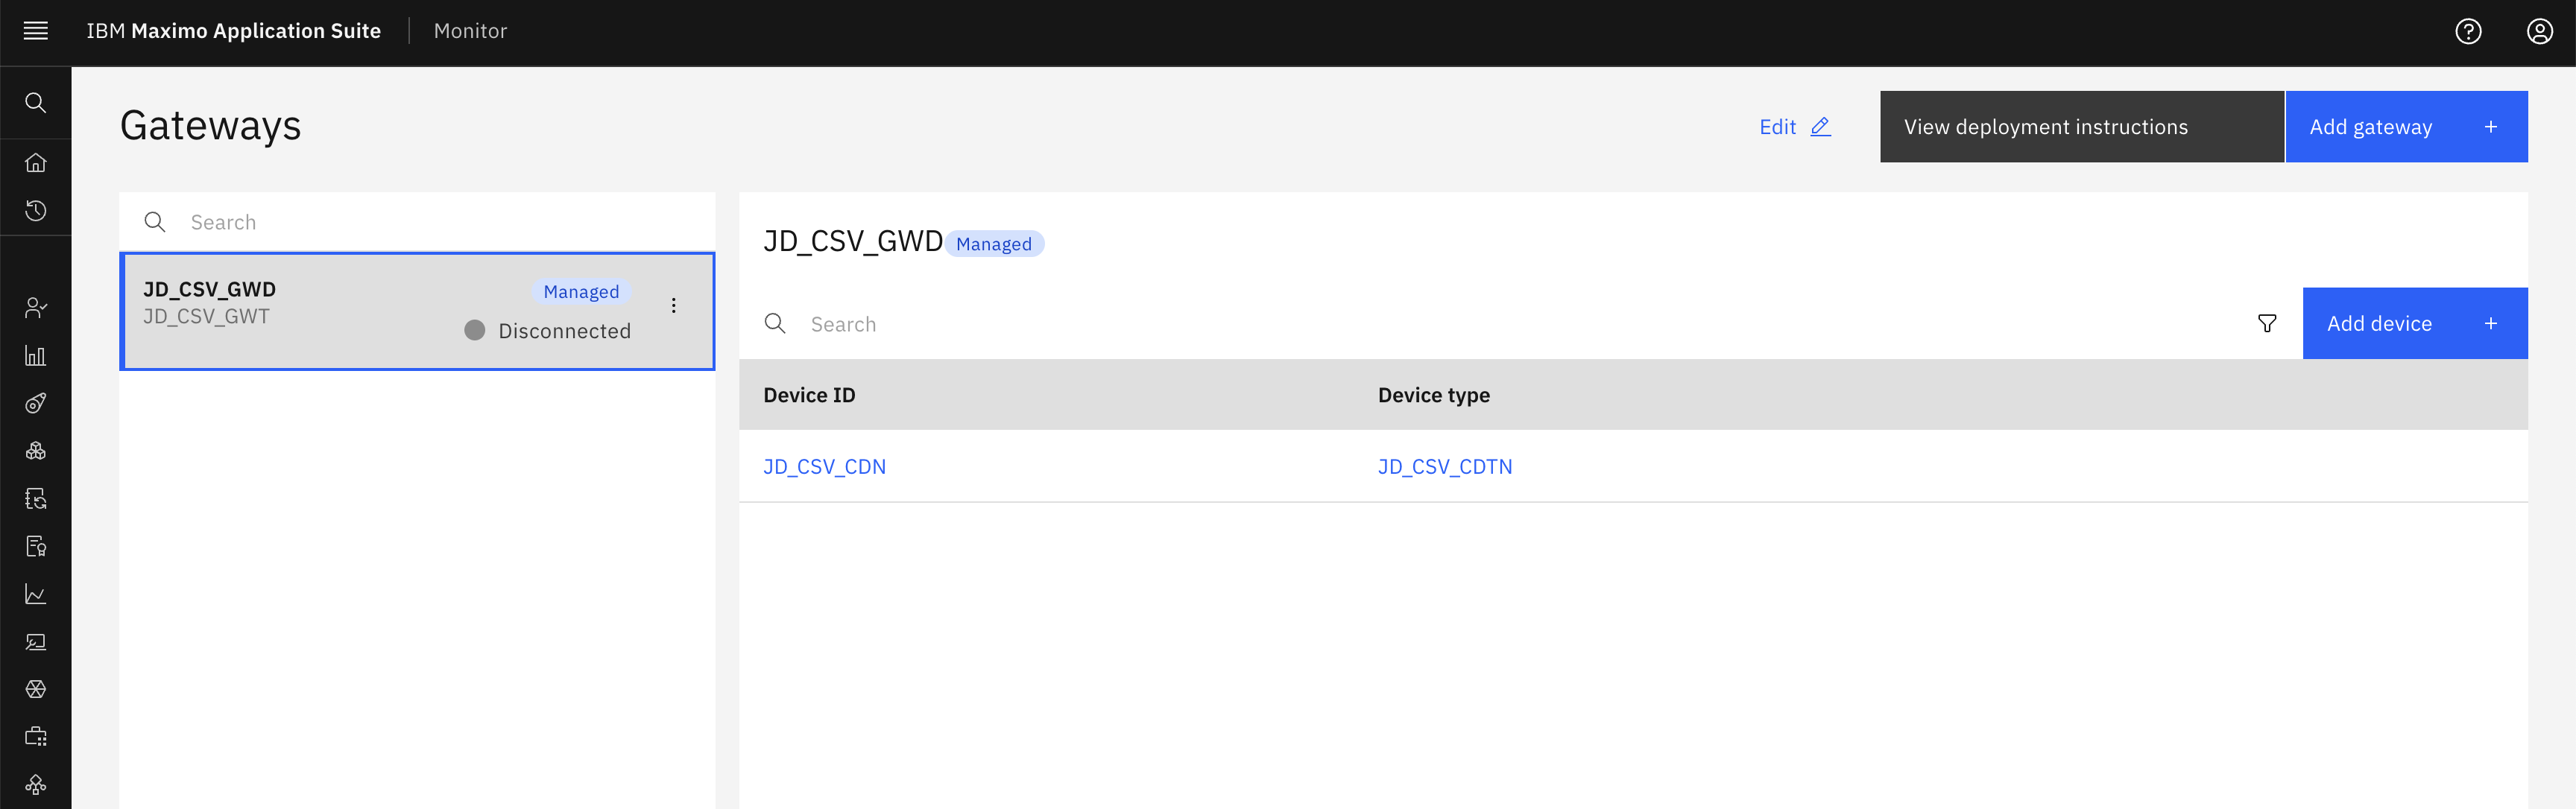
Task: Open the JD_CSV_CDTN device type link
Action: pos(1444,467)
